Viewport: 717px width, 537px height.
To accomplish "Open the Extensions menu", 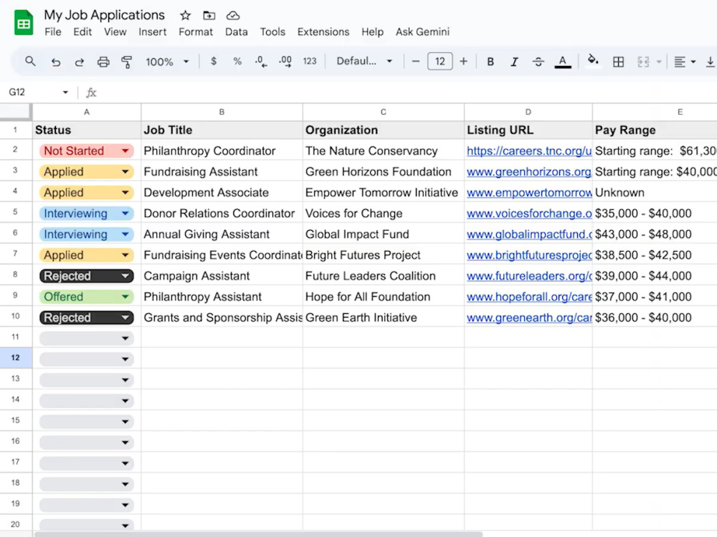I will pos(323,32).
